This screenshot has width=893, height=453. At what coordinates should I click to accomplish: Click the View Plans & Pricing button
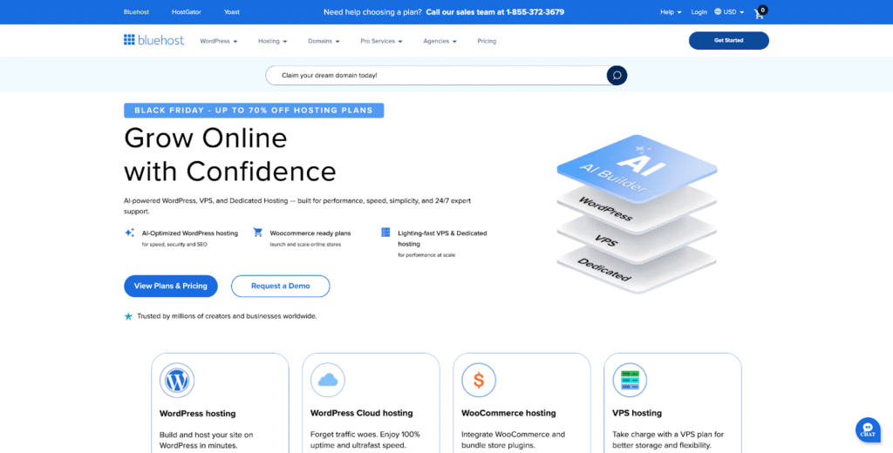pyautogui.click(x=171, y=286)
